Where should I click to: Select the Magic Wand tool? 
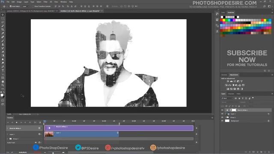click(3, 26)
